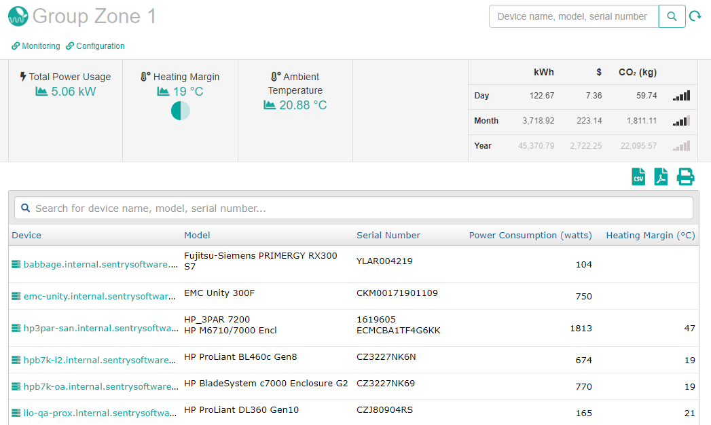Image resolution: width=711 pixels, height=425 pixels.
Task: Click the search magnifier button
Action: click(672, 16)
